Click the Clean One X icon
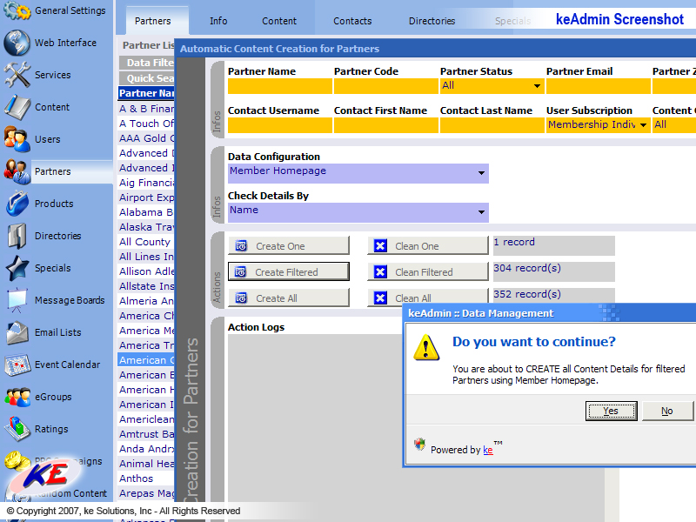This screenshot has height=522, width=696. coord(380,246)
